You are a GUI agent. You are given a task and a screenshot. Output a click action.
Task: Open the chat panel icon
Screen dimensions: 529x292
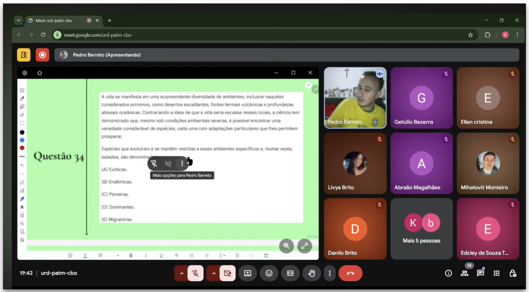480,273
